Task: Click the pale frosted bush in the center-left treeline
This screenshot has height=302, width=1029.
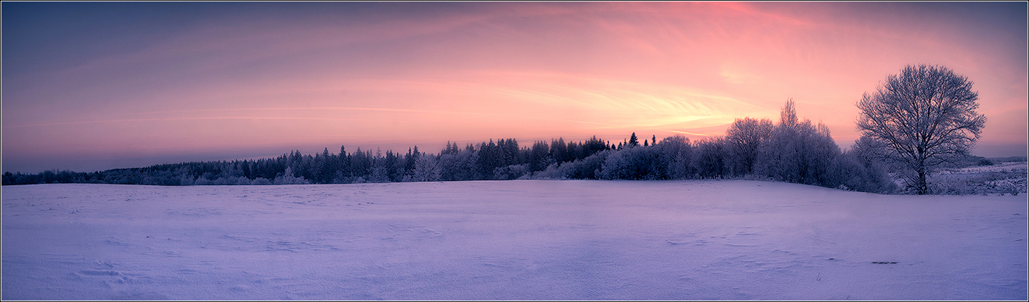Action: [x=427, y=170]
